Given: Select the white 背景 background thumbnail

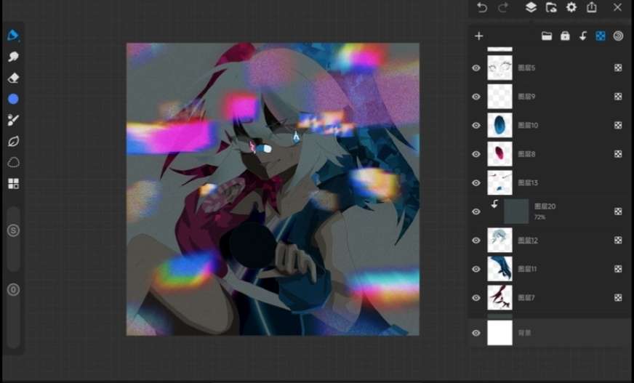Looking at the screenshot, I should pyautogui.click(x=499, y=333).
